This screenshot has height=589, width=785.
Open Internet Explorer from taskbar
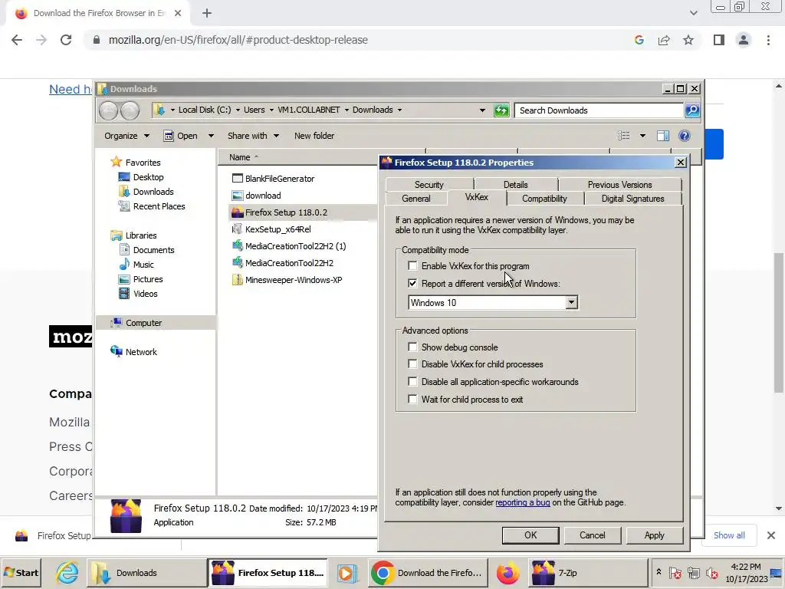click(67, 573)
